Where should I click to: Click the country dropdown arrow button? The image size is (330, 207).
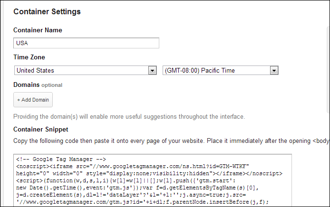(152, 70)
